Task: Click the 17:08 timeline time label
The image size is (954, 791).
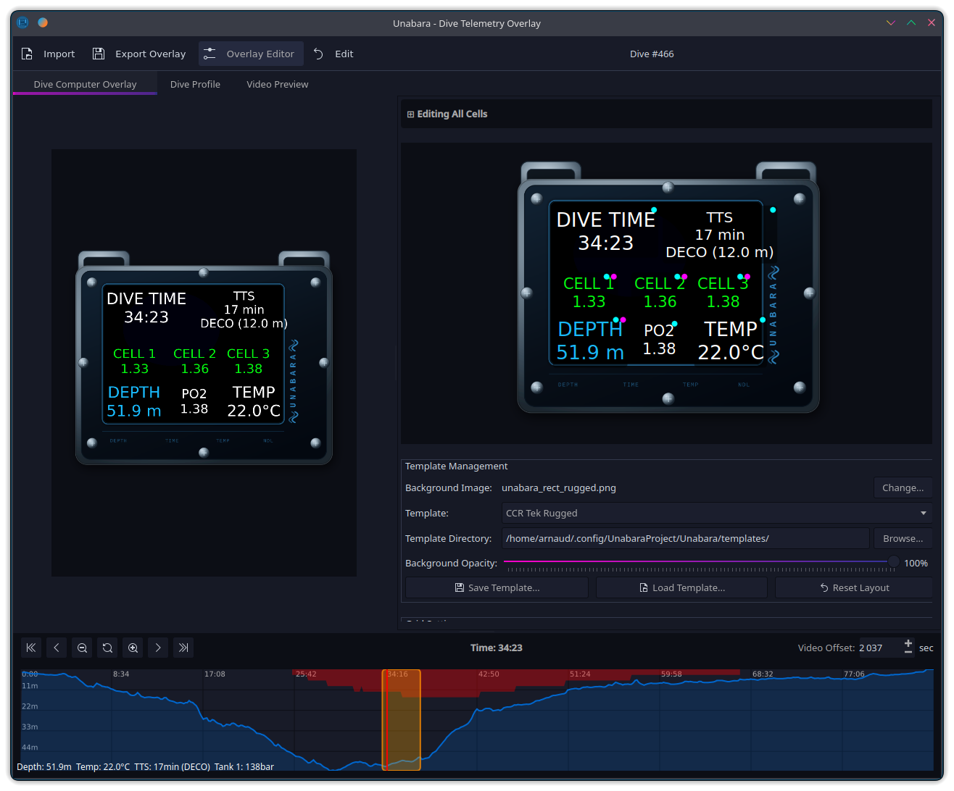Action: pos(215,674)
